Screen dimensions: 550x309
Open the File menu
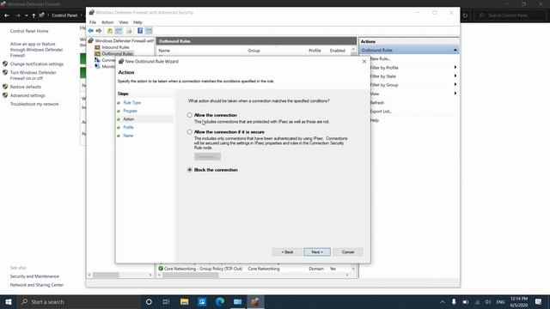(93, 22)
